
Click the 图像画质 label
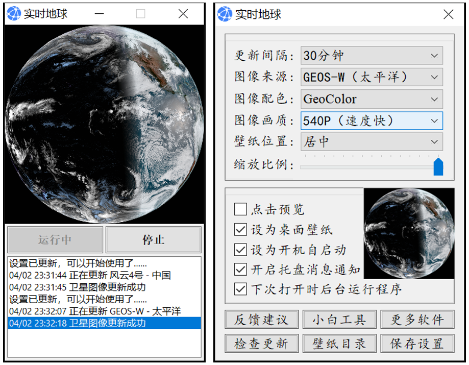(x=264, y=120)
